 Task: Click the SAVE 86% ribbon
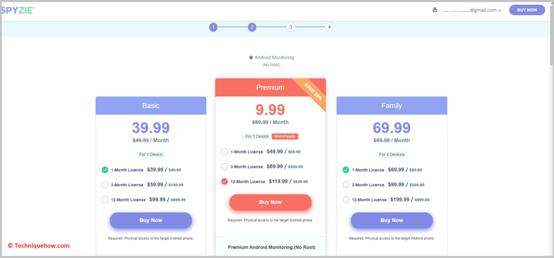(x=313, y=92)
